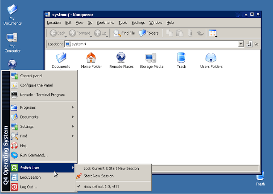The image size is (273, 194).
Task: Open the Trash icon inside Konqueror
Action: click(181, 58)
